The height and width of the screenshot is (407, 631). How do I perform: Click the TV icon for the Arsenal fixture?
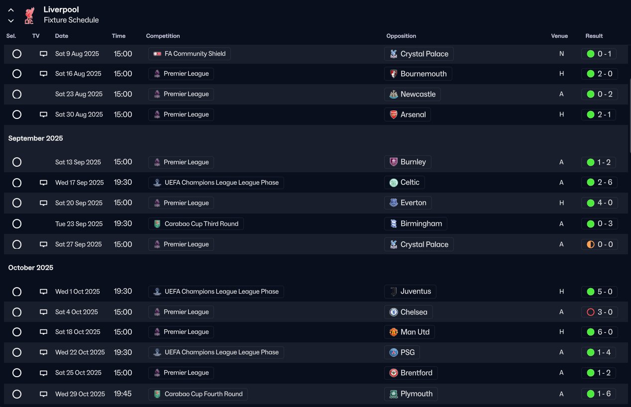43,114
